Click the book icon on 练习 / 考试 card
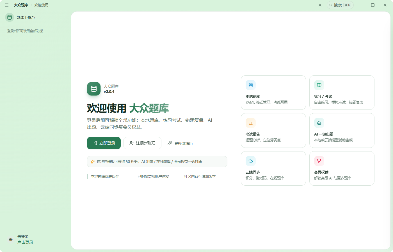393x252 pixels. (319, 85)
